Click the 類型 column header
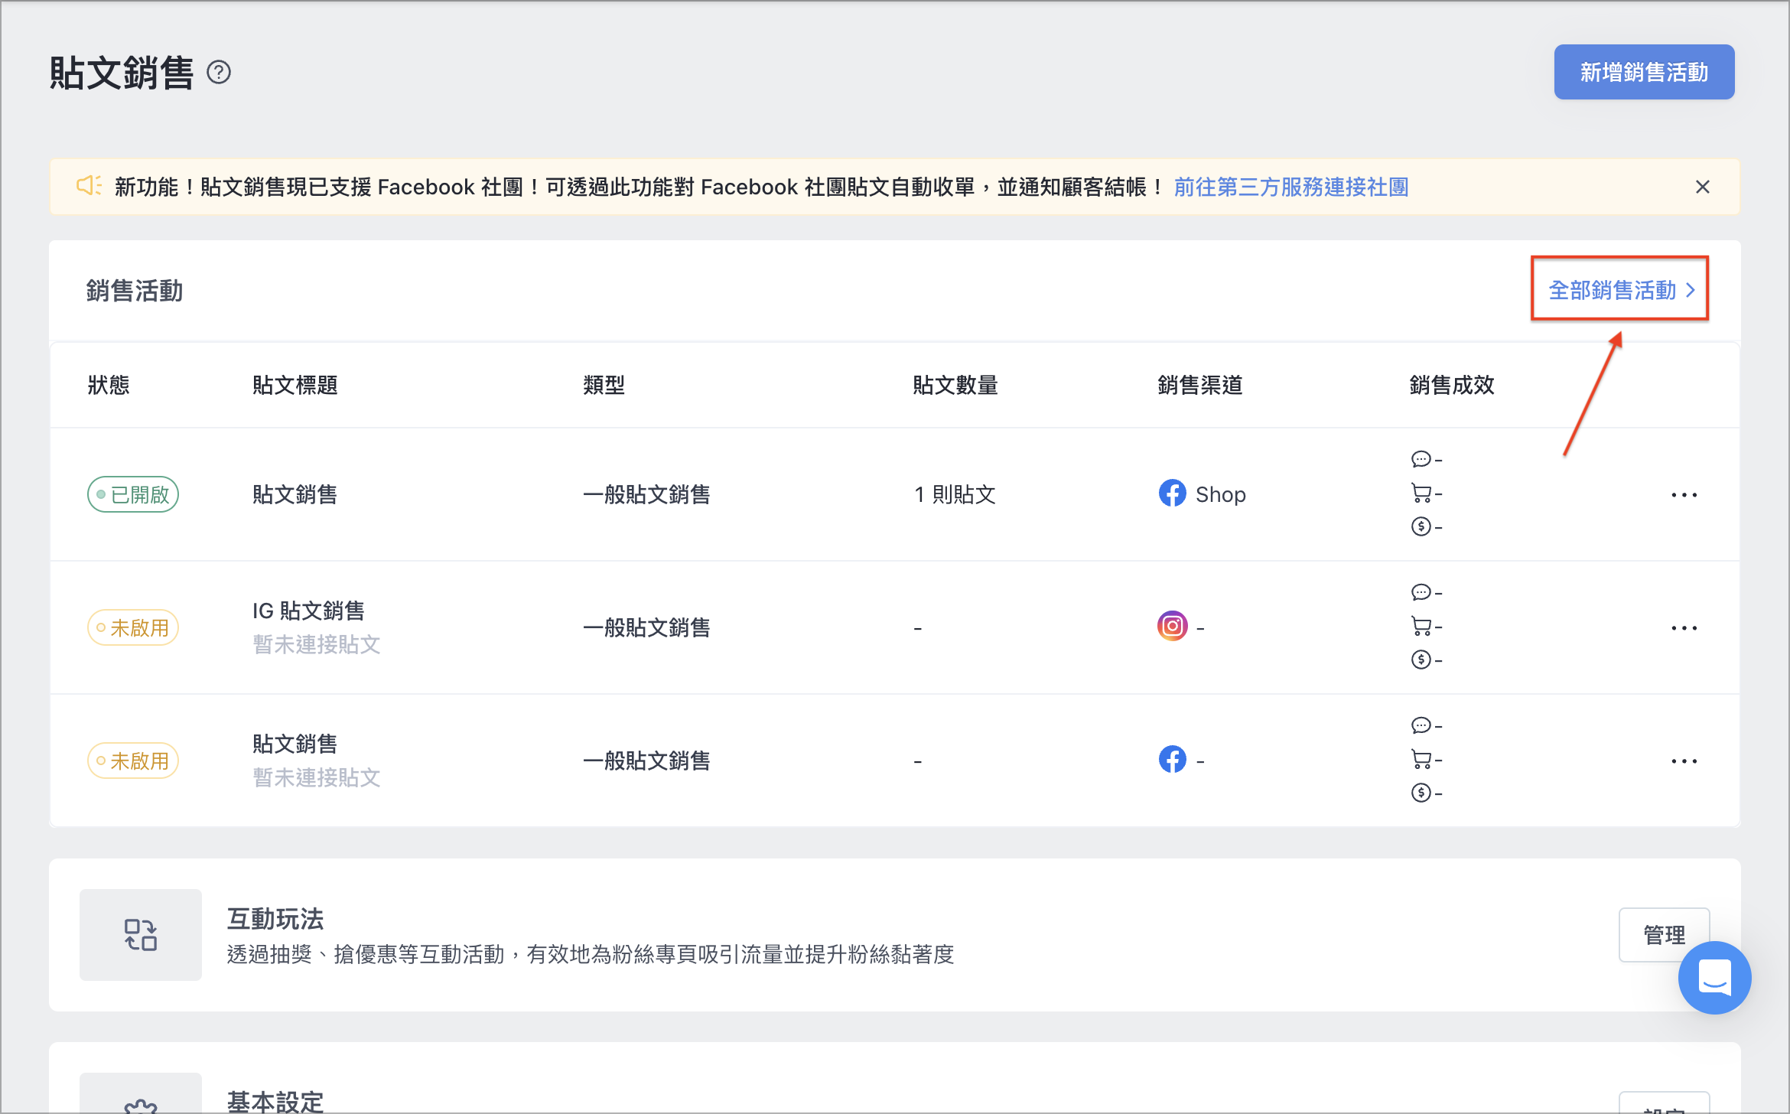This screenshot has width=1790, height=1114. 604,385
